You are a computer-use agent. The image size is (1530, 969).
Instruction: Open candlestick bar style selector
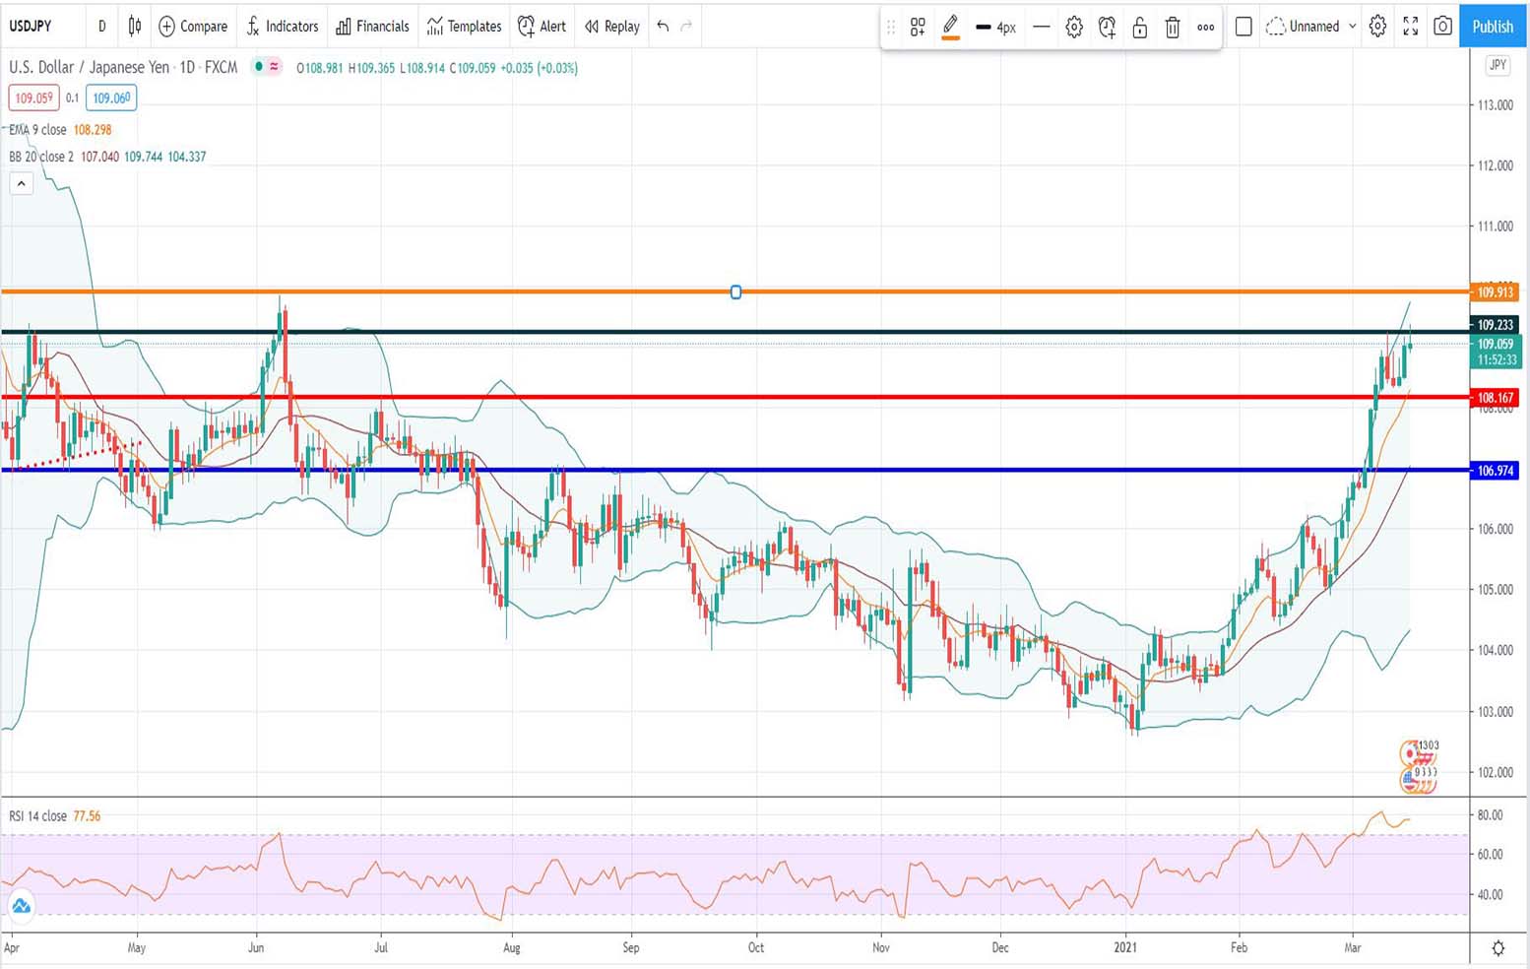tap(135, 27)
